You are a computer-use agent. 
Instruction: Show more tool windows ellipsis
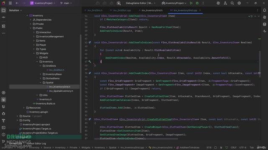tap(3, 33)
